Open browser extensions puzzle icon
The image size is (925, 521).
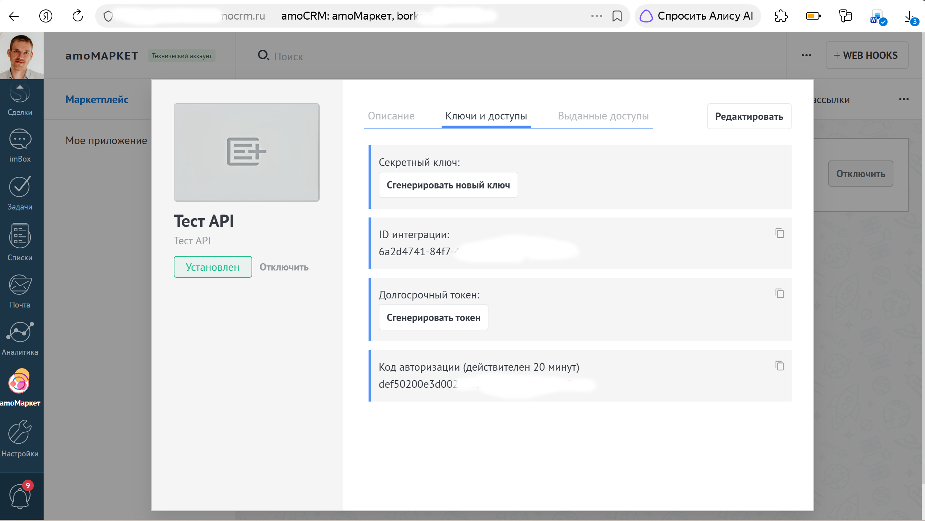click(x=781, y=16)
